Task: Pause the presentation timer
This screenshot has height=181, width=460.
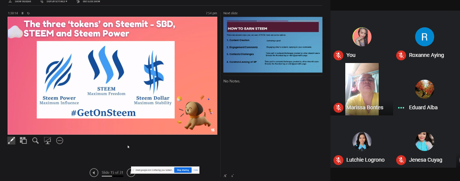Action: click(x=22, y=13)
